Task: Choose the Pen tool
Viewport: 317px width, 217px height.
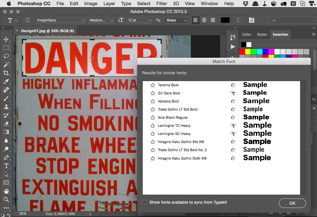Action: pos(6,158)
